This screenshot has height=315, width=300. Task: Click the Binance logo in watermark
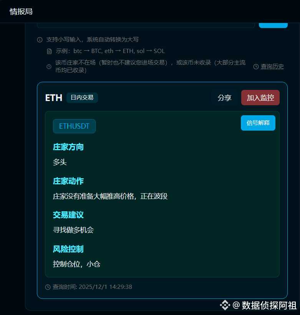pyautogui.click(x=225, y=305)
